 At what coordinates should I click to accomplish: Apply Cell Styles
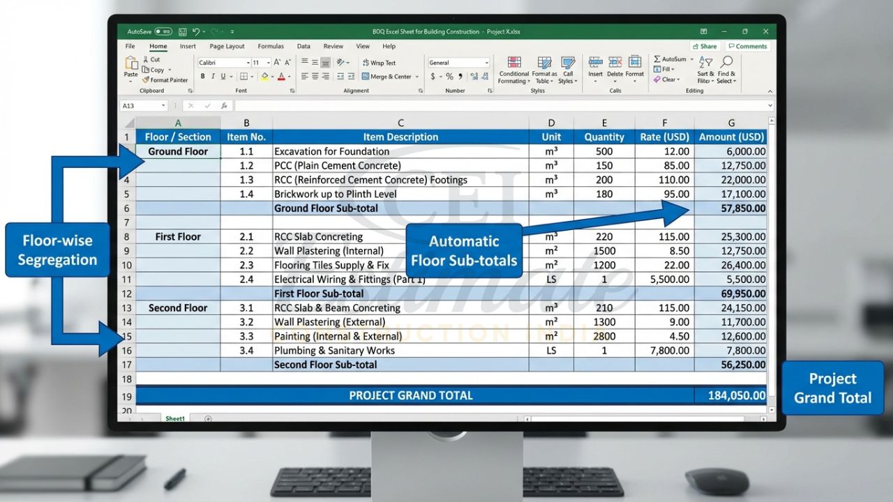567,68
